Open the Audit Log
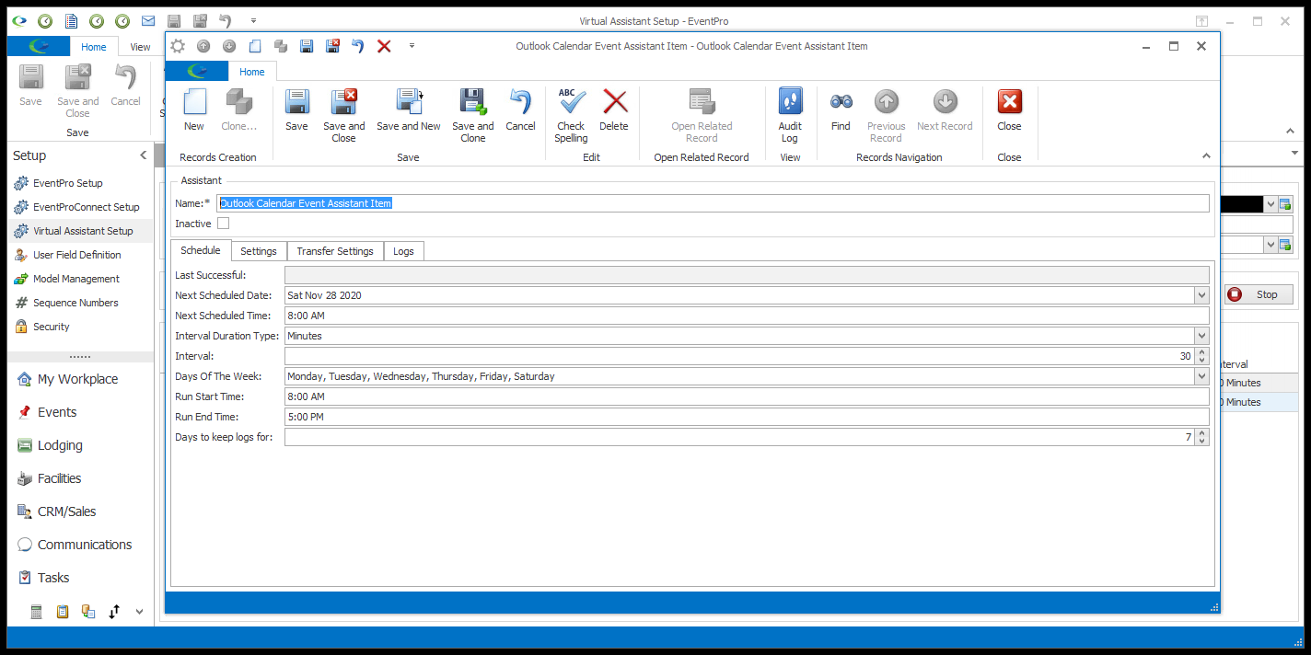Viewport: 1311px width, 655px height. coord(790,115)
